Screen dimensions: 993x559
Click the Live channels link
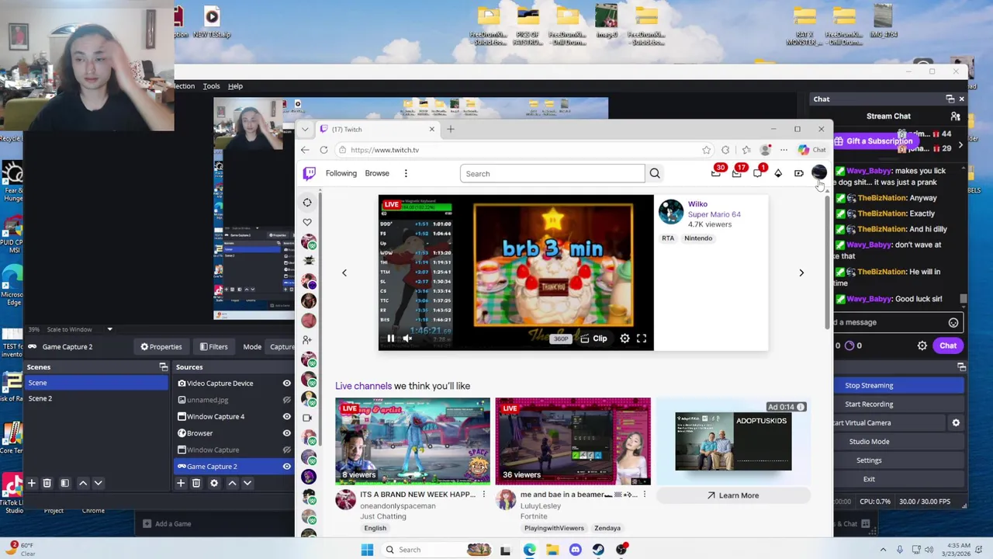[x=363, y=386]
